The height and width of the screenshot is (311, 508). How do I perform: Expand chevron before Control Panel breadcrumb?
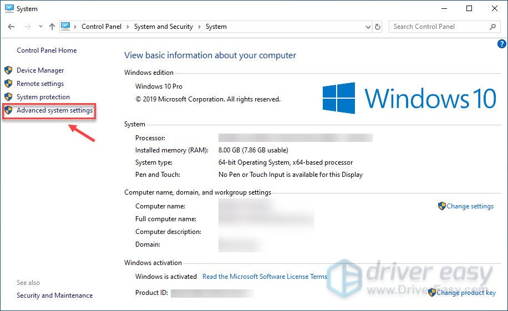(75, 27)
